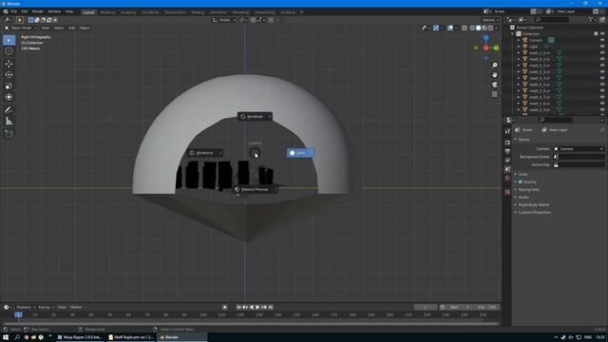Select the Move tool in the left toolbar
Image resolution: width=608 pixels, height=342 pixels.
click(x=9, y=64)
